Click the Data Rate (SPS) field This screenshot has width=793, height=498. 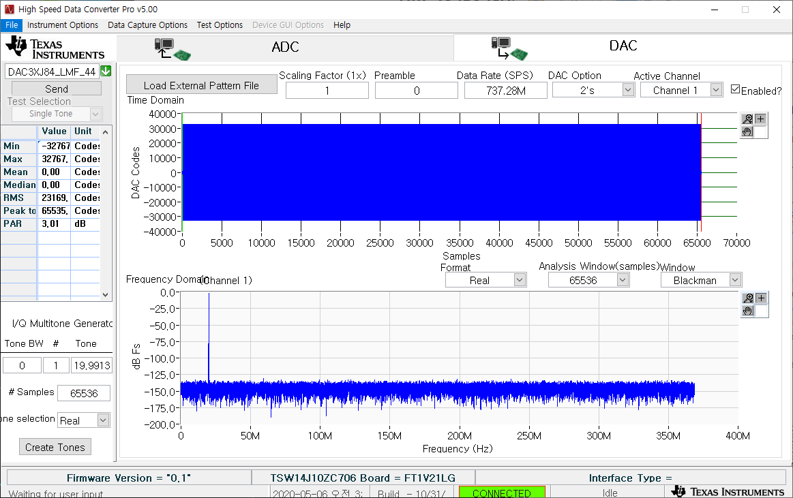(506, 91)
